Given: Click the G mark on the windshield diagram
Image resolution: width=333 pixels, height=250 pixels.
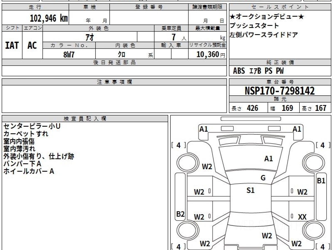Looking at the screenshot, I should (263, 178).
